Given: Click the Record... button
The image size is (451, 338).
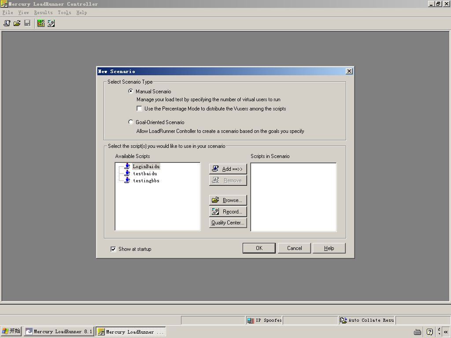Looking at the screenshot, I should click(228, 212).
